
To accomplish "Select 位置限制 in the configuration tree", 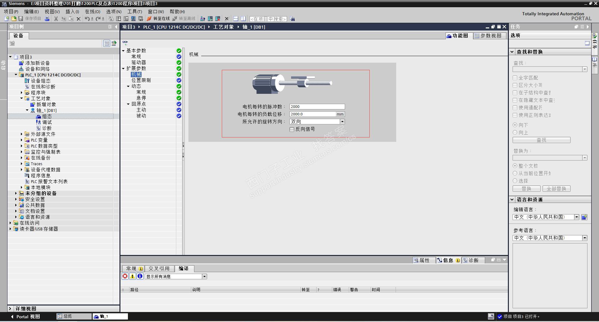I will tap(141, 80).
